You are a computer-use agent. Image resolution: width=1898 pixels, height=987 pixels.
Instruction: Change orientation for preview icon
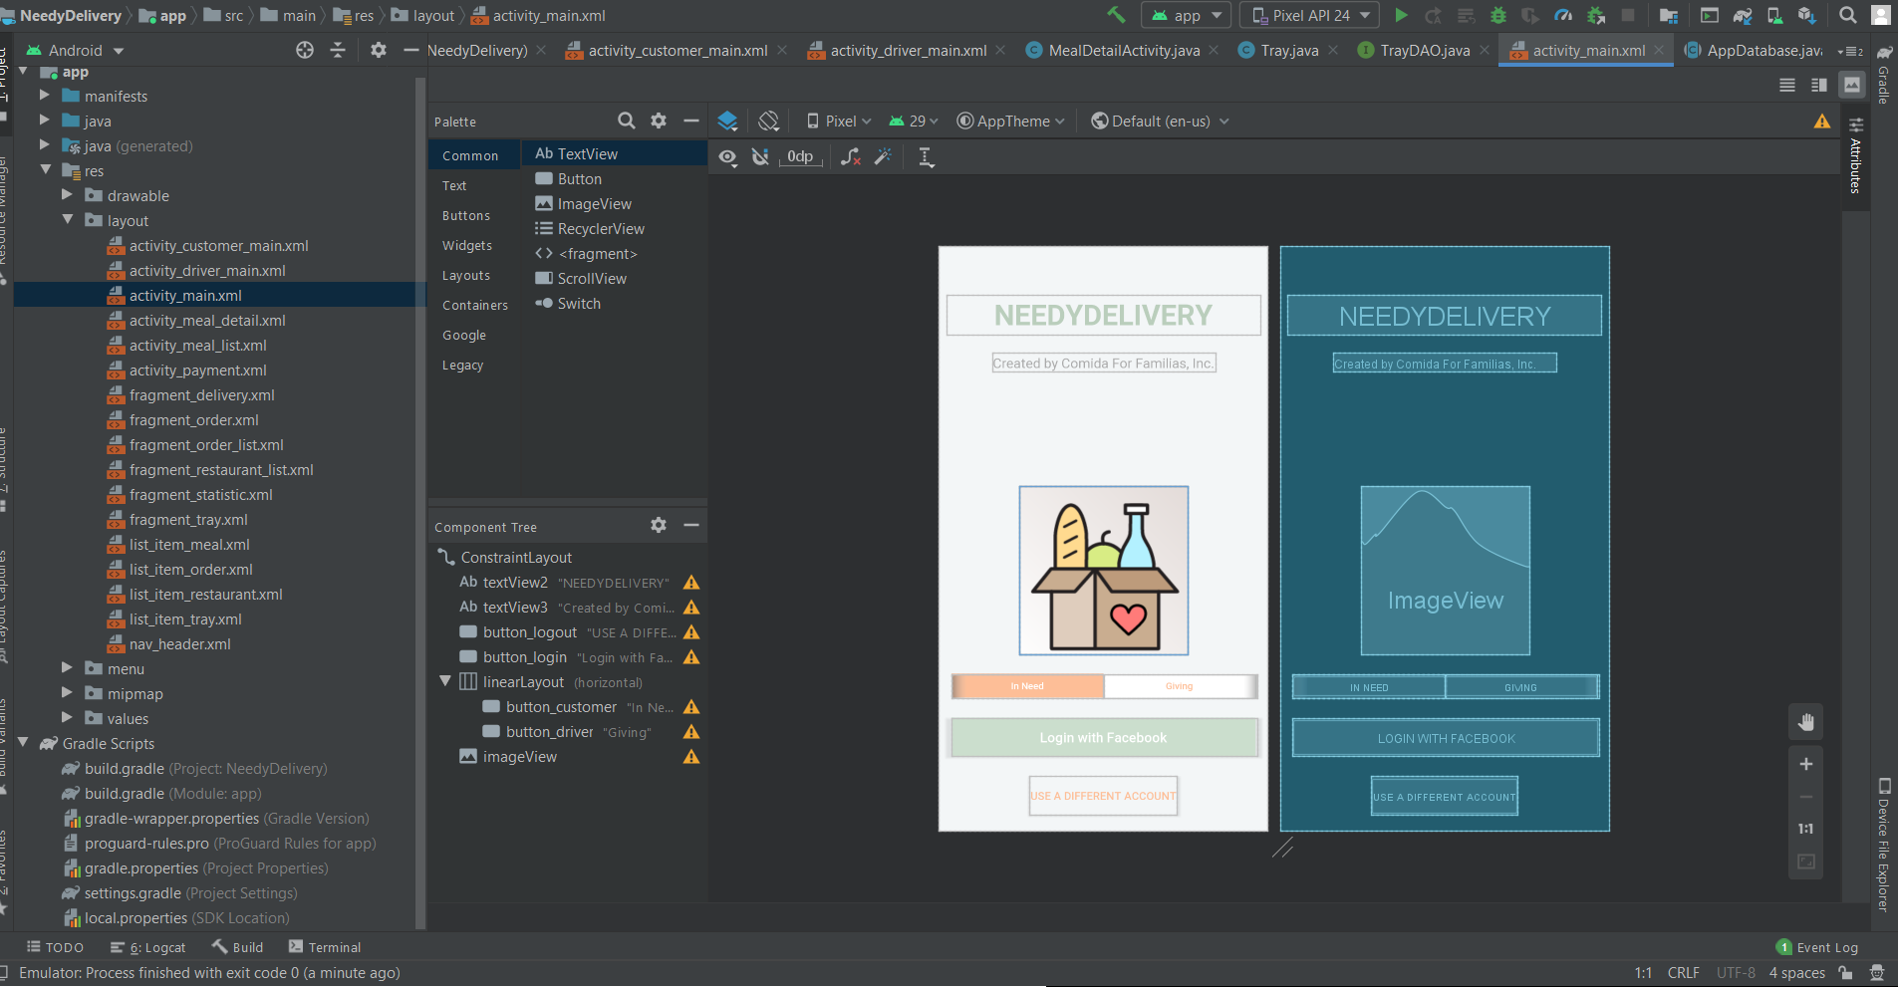click(x=768, y=121)
